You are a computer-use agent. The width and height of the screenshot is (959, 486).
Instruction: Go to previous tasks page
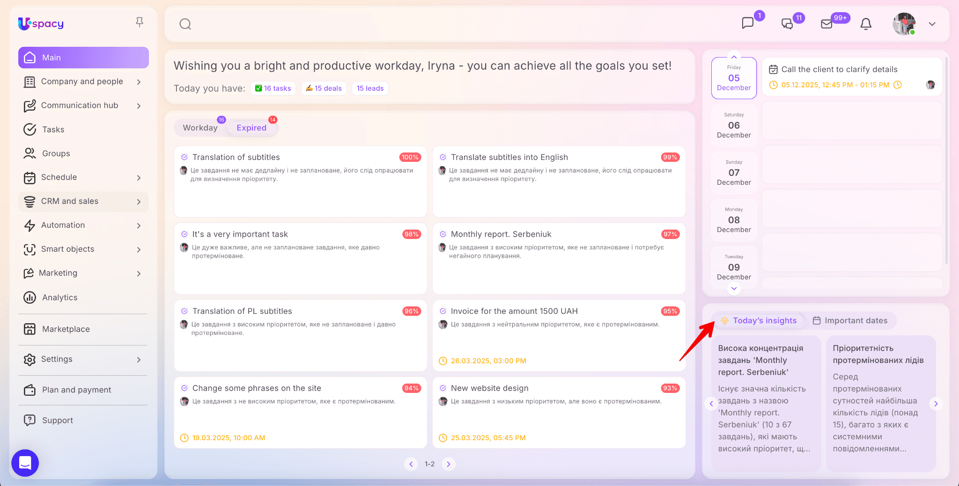click(x=411, y=464)
